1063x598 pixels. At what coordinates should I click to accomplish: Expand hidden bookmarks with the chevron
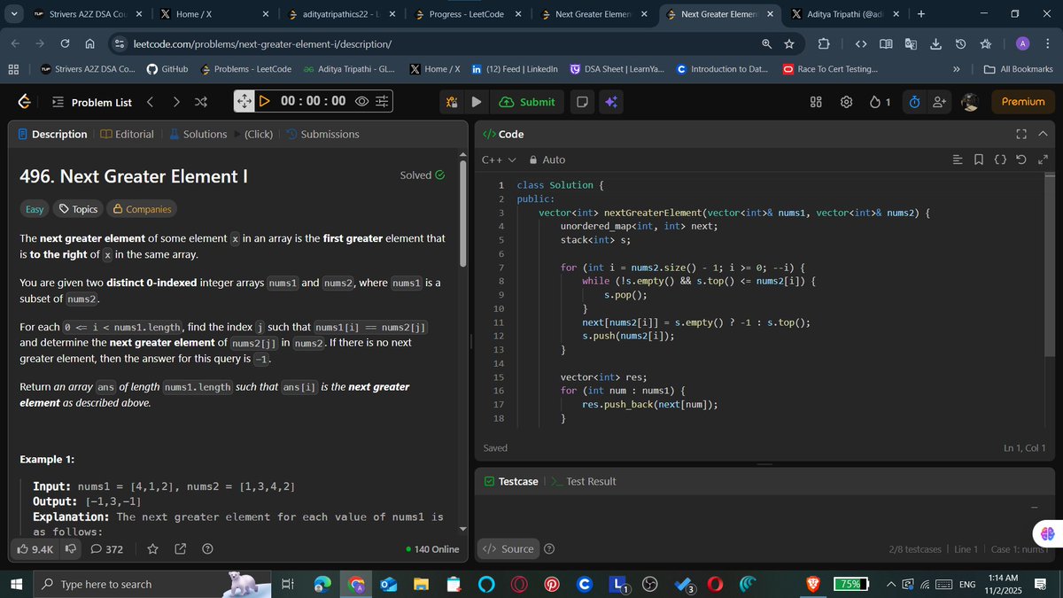point(956,68)
